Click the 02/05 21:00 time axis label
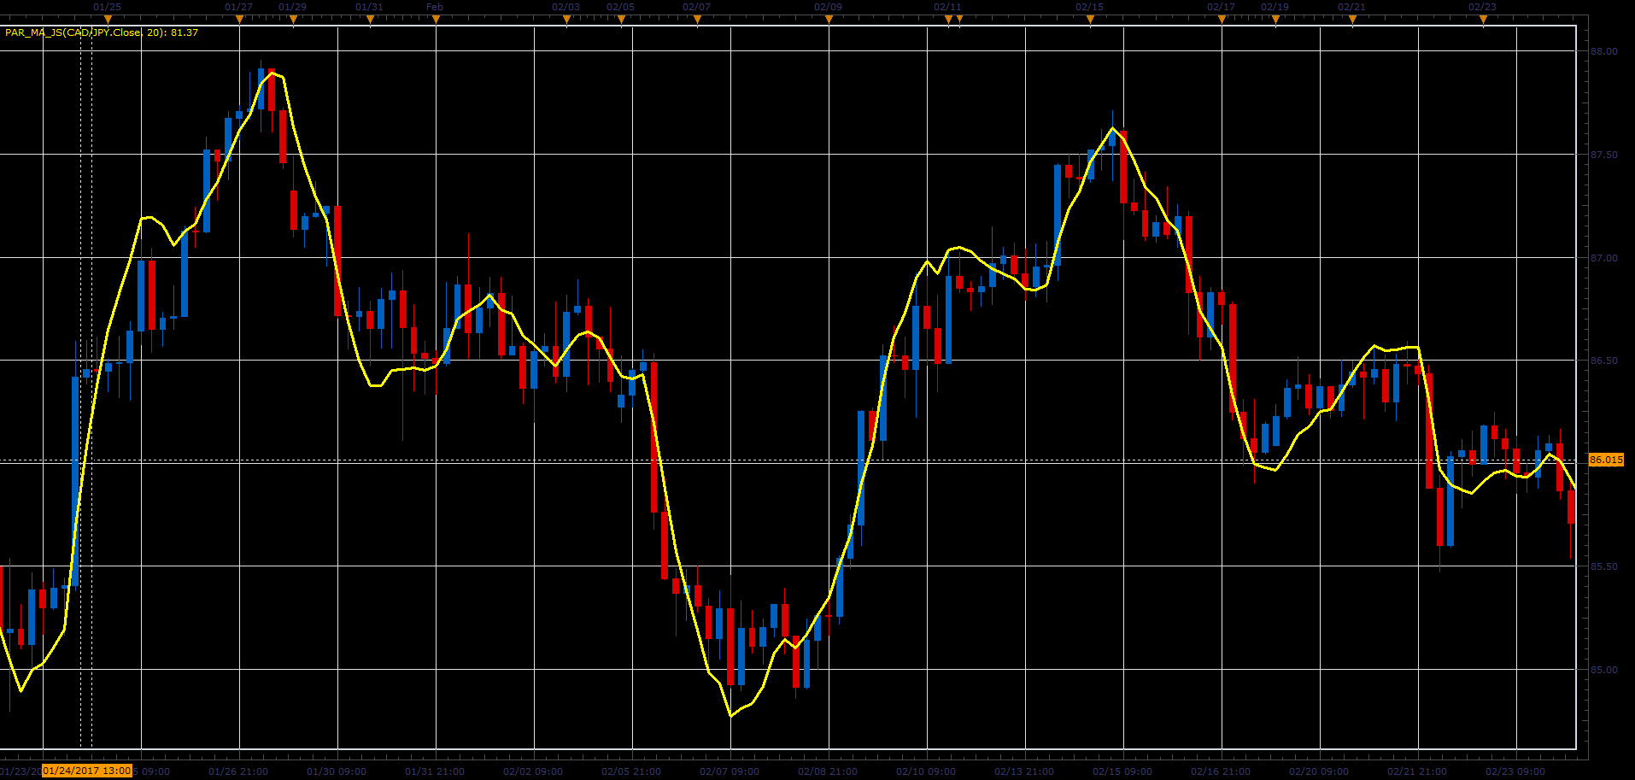Viewport: 1635px width, 780px height. click(631, 771)
